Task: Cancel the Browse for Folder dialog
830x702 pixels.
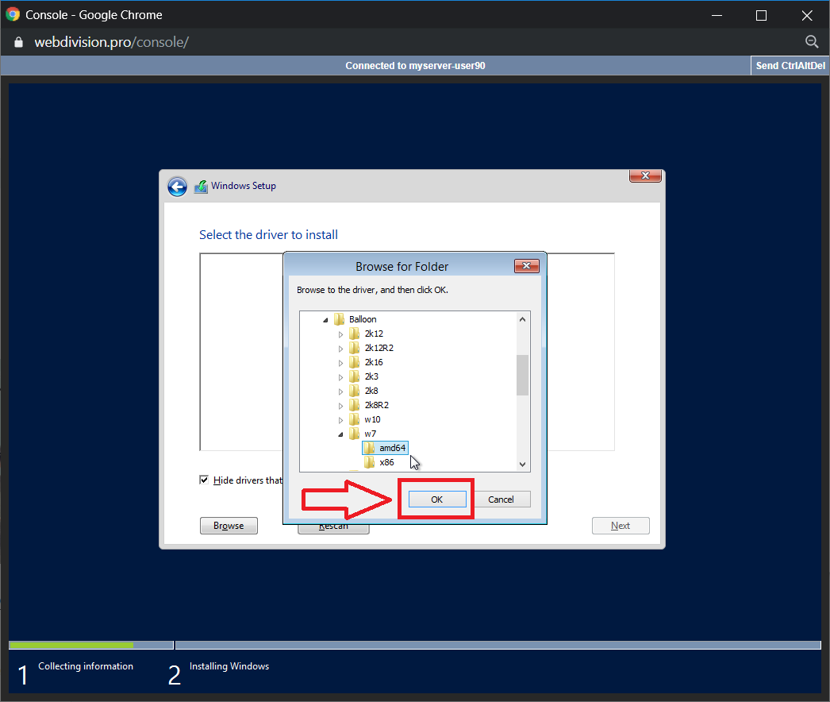Action: click(x=501, y=499)
